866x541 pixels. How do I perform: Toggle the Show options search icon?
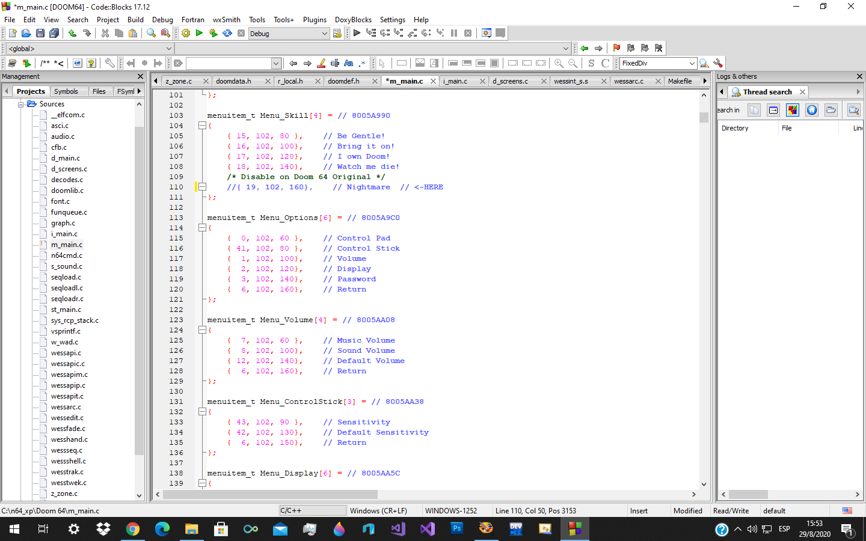(853, 110)
